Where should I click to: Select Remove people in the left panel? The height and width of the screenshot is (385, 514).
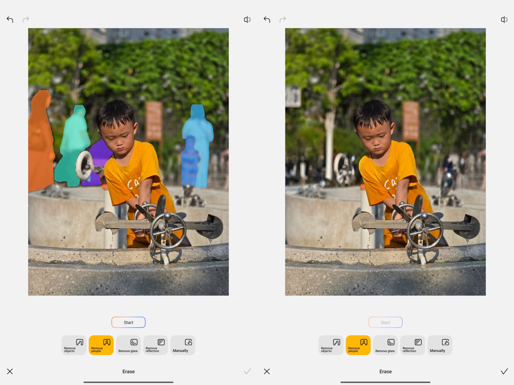[101, 345]
